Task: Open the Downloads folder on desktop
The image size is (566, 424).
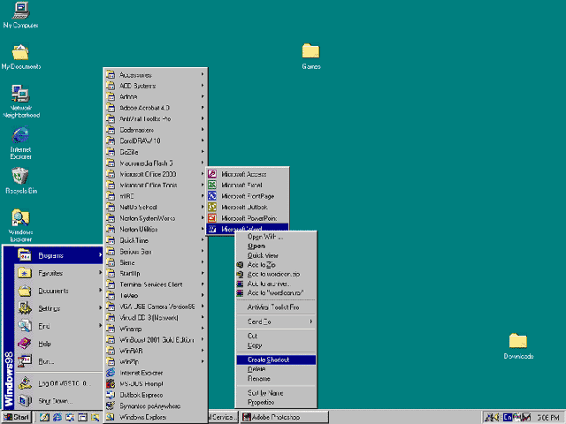Action: tap(518, 346)
